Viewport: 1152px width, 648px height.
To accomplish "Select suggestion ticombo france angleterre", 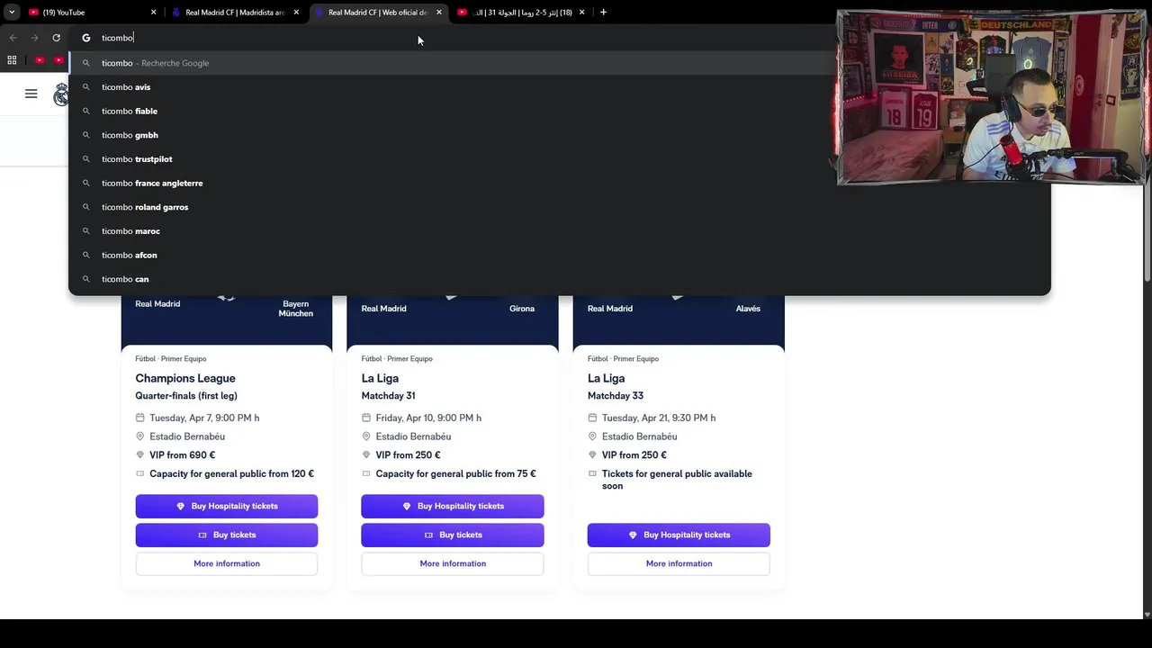I will (559, 183).
